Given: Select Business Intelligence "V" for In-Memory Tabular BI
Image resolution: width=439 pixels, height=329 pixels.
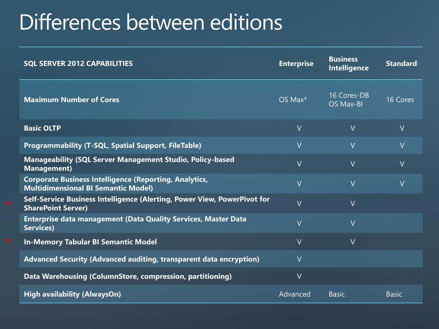Looking at the screenshot, I should coord(353,242).
